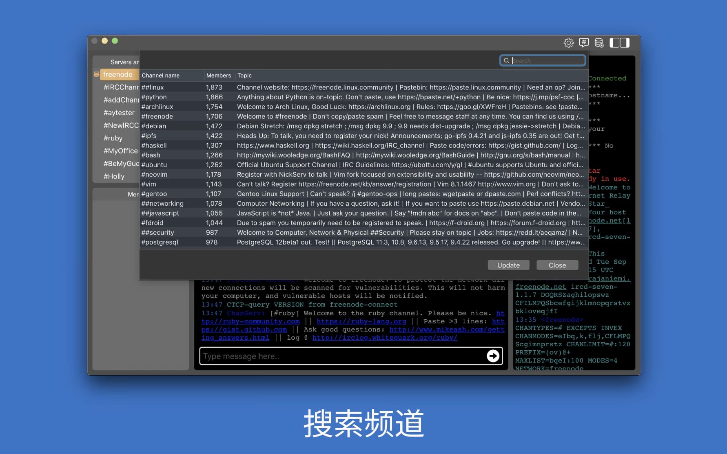Click the Close button in channel list
Viewport: 727px width, 454px height.
tap(557, 265)
